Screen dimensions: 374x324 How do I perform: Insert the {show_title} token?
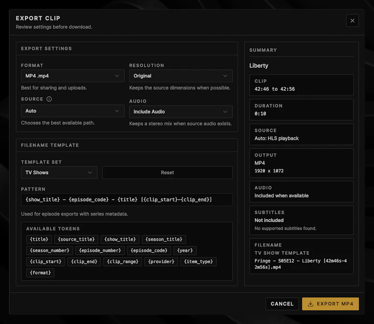click(120, 239)
